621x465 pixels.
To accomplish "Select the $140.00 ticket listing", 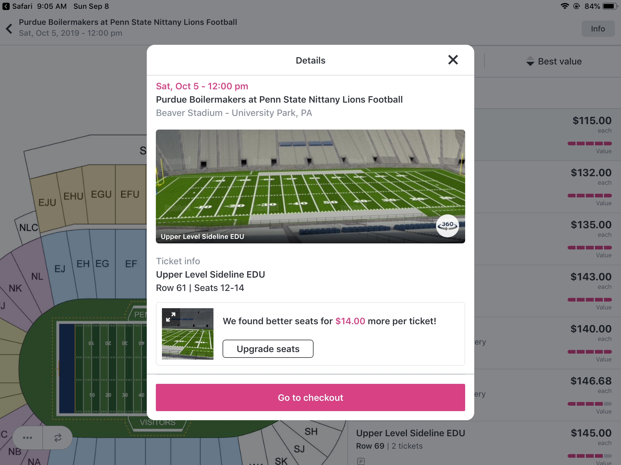I will 548,343.
